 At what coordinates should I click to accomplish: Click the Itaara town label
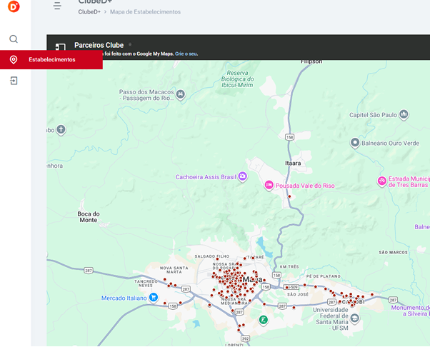(293, 163)
